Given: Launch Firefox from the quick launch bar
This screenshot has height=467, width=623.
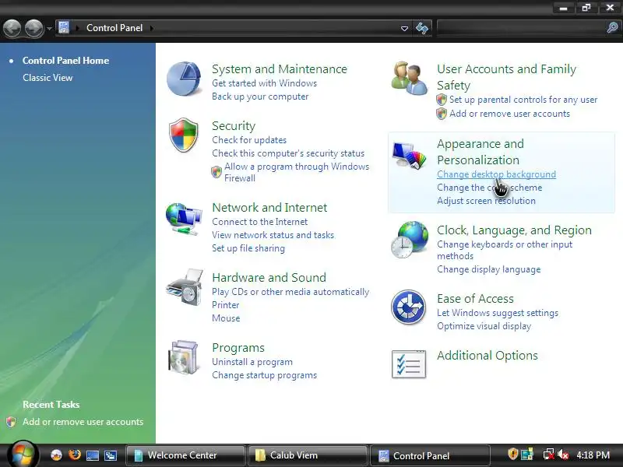Looking at the screenshot, I should (74, 455).
